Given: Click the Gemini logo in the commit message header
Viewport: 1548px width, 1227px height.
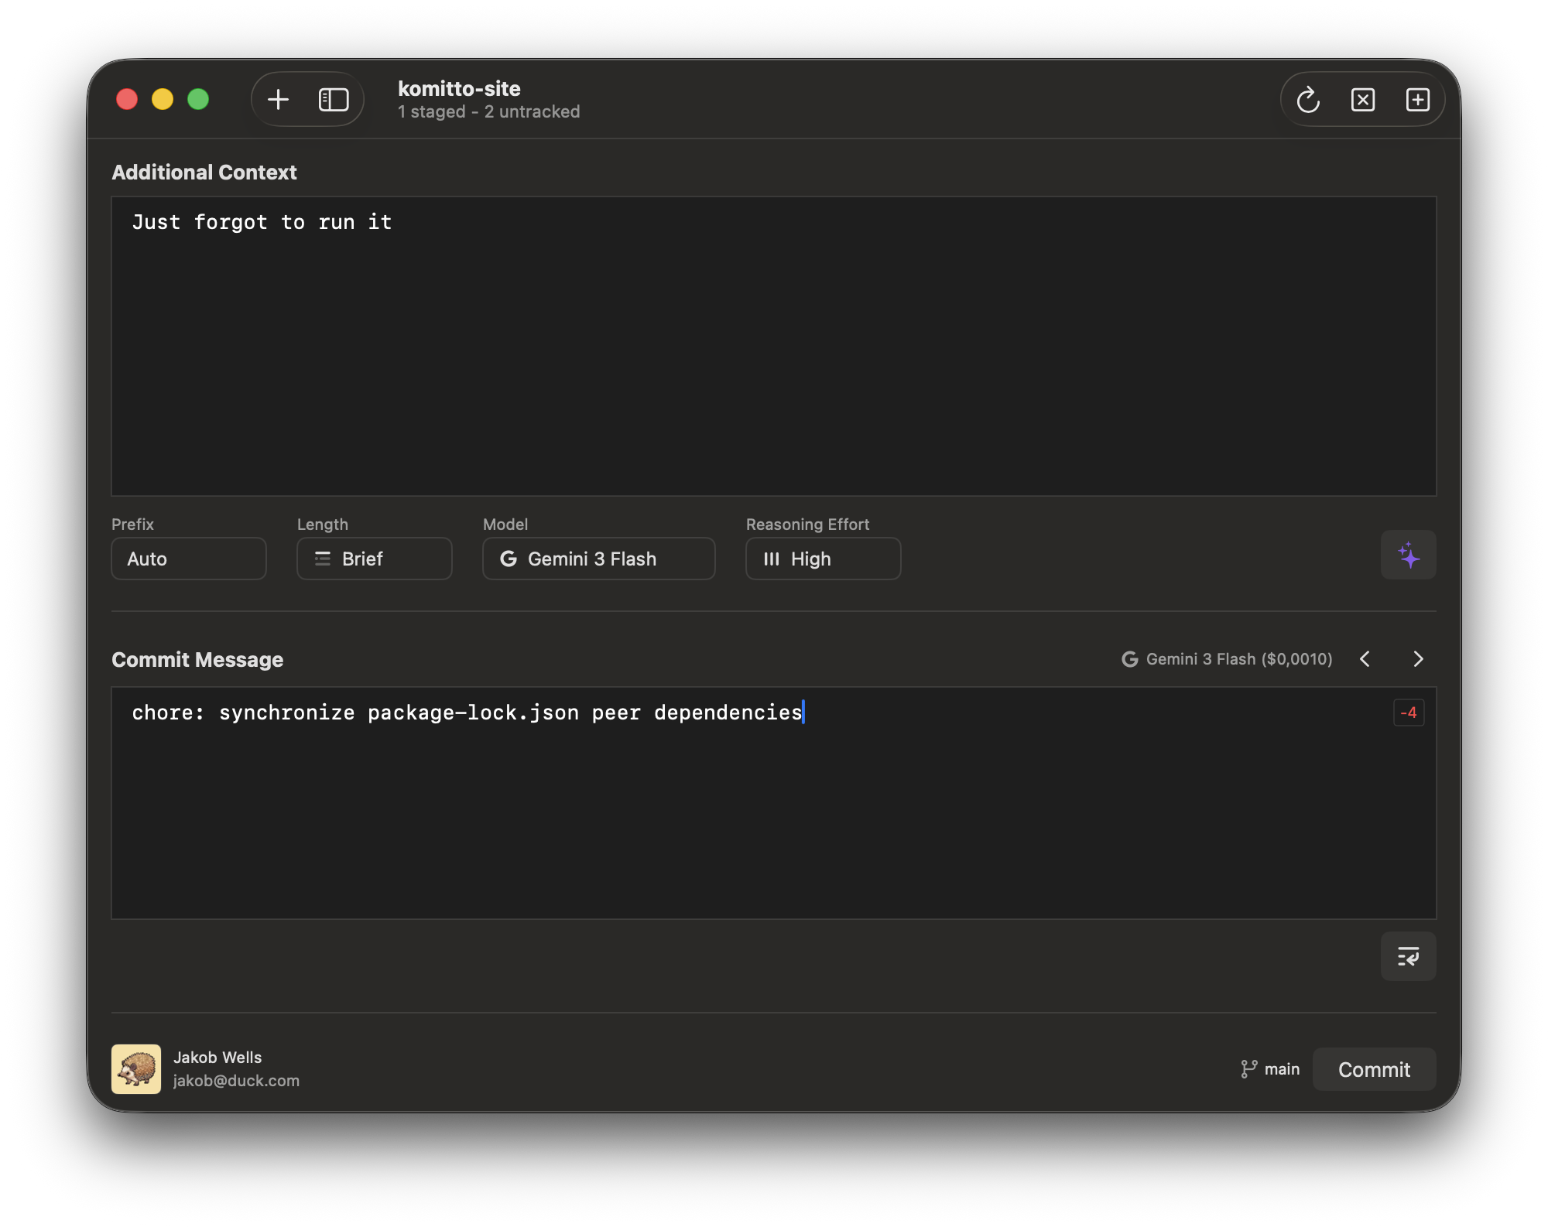Looking at the screenshot, I should pos(1130,659).
